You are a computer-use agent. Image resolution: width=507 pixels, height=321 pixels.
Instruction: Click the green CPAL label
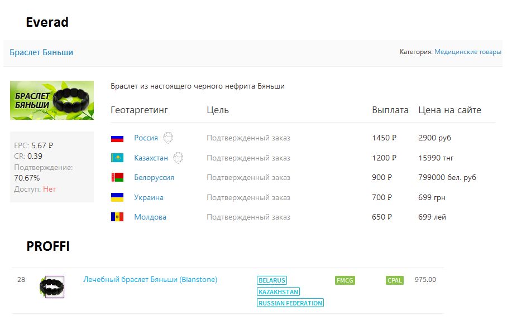pos(394,280)
